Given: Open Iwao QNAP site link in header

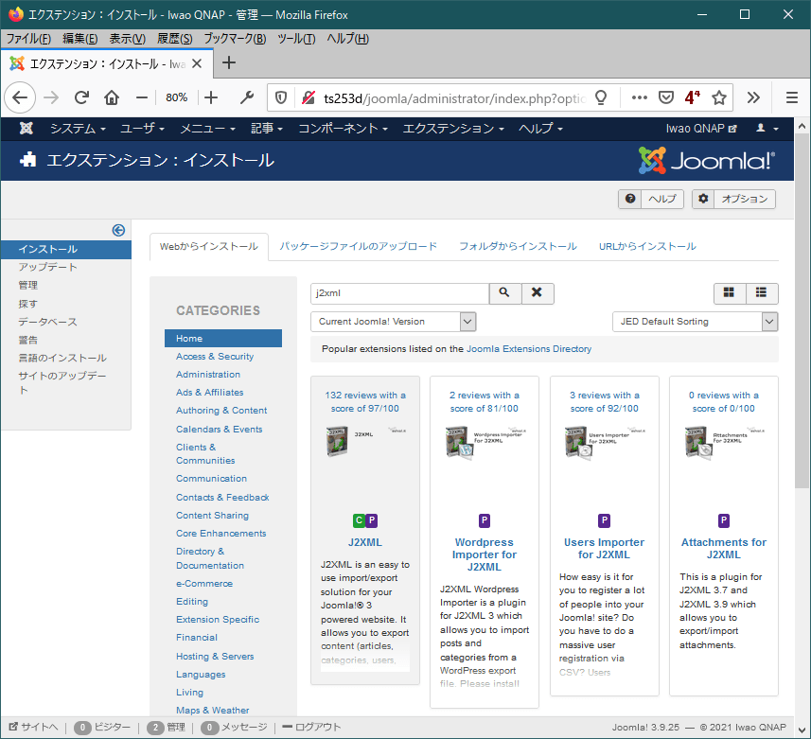Looking at the screenshot, I should pyautogui.click(x=701, y=129).
